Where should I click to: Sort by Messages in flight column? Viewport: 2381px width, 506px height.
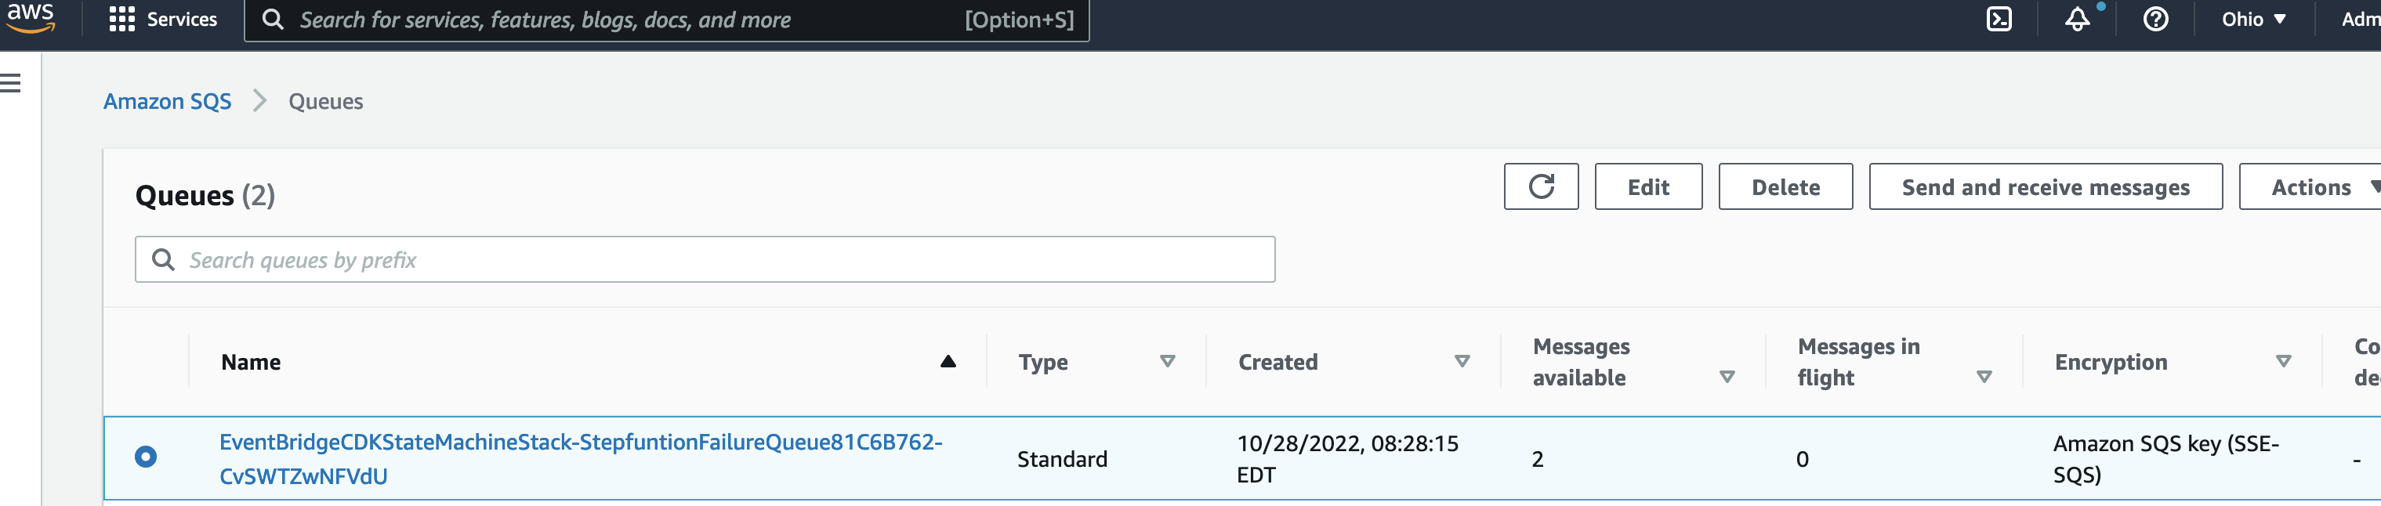(1983, 377)
